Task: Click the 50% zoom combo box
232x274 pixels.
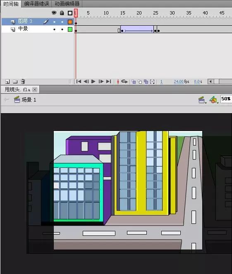Action: (226, 99)
